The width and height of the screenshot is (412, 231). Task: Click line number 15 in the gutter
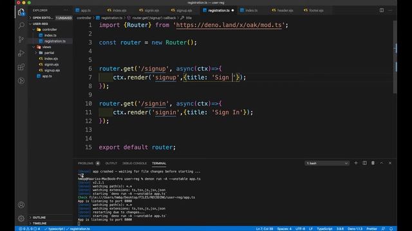coord(89,147)
